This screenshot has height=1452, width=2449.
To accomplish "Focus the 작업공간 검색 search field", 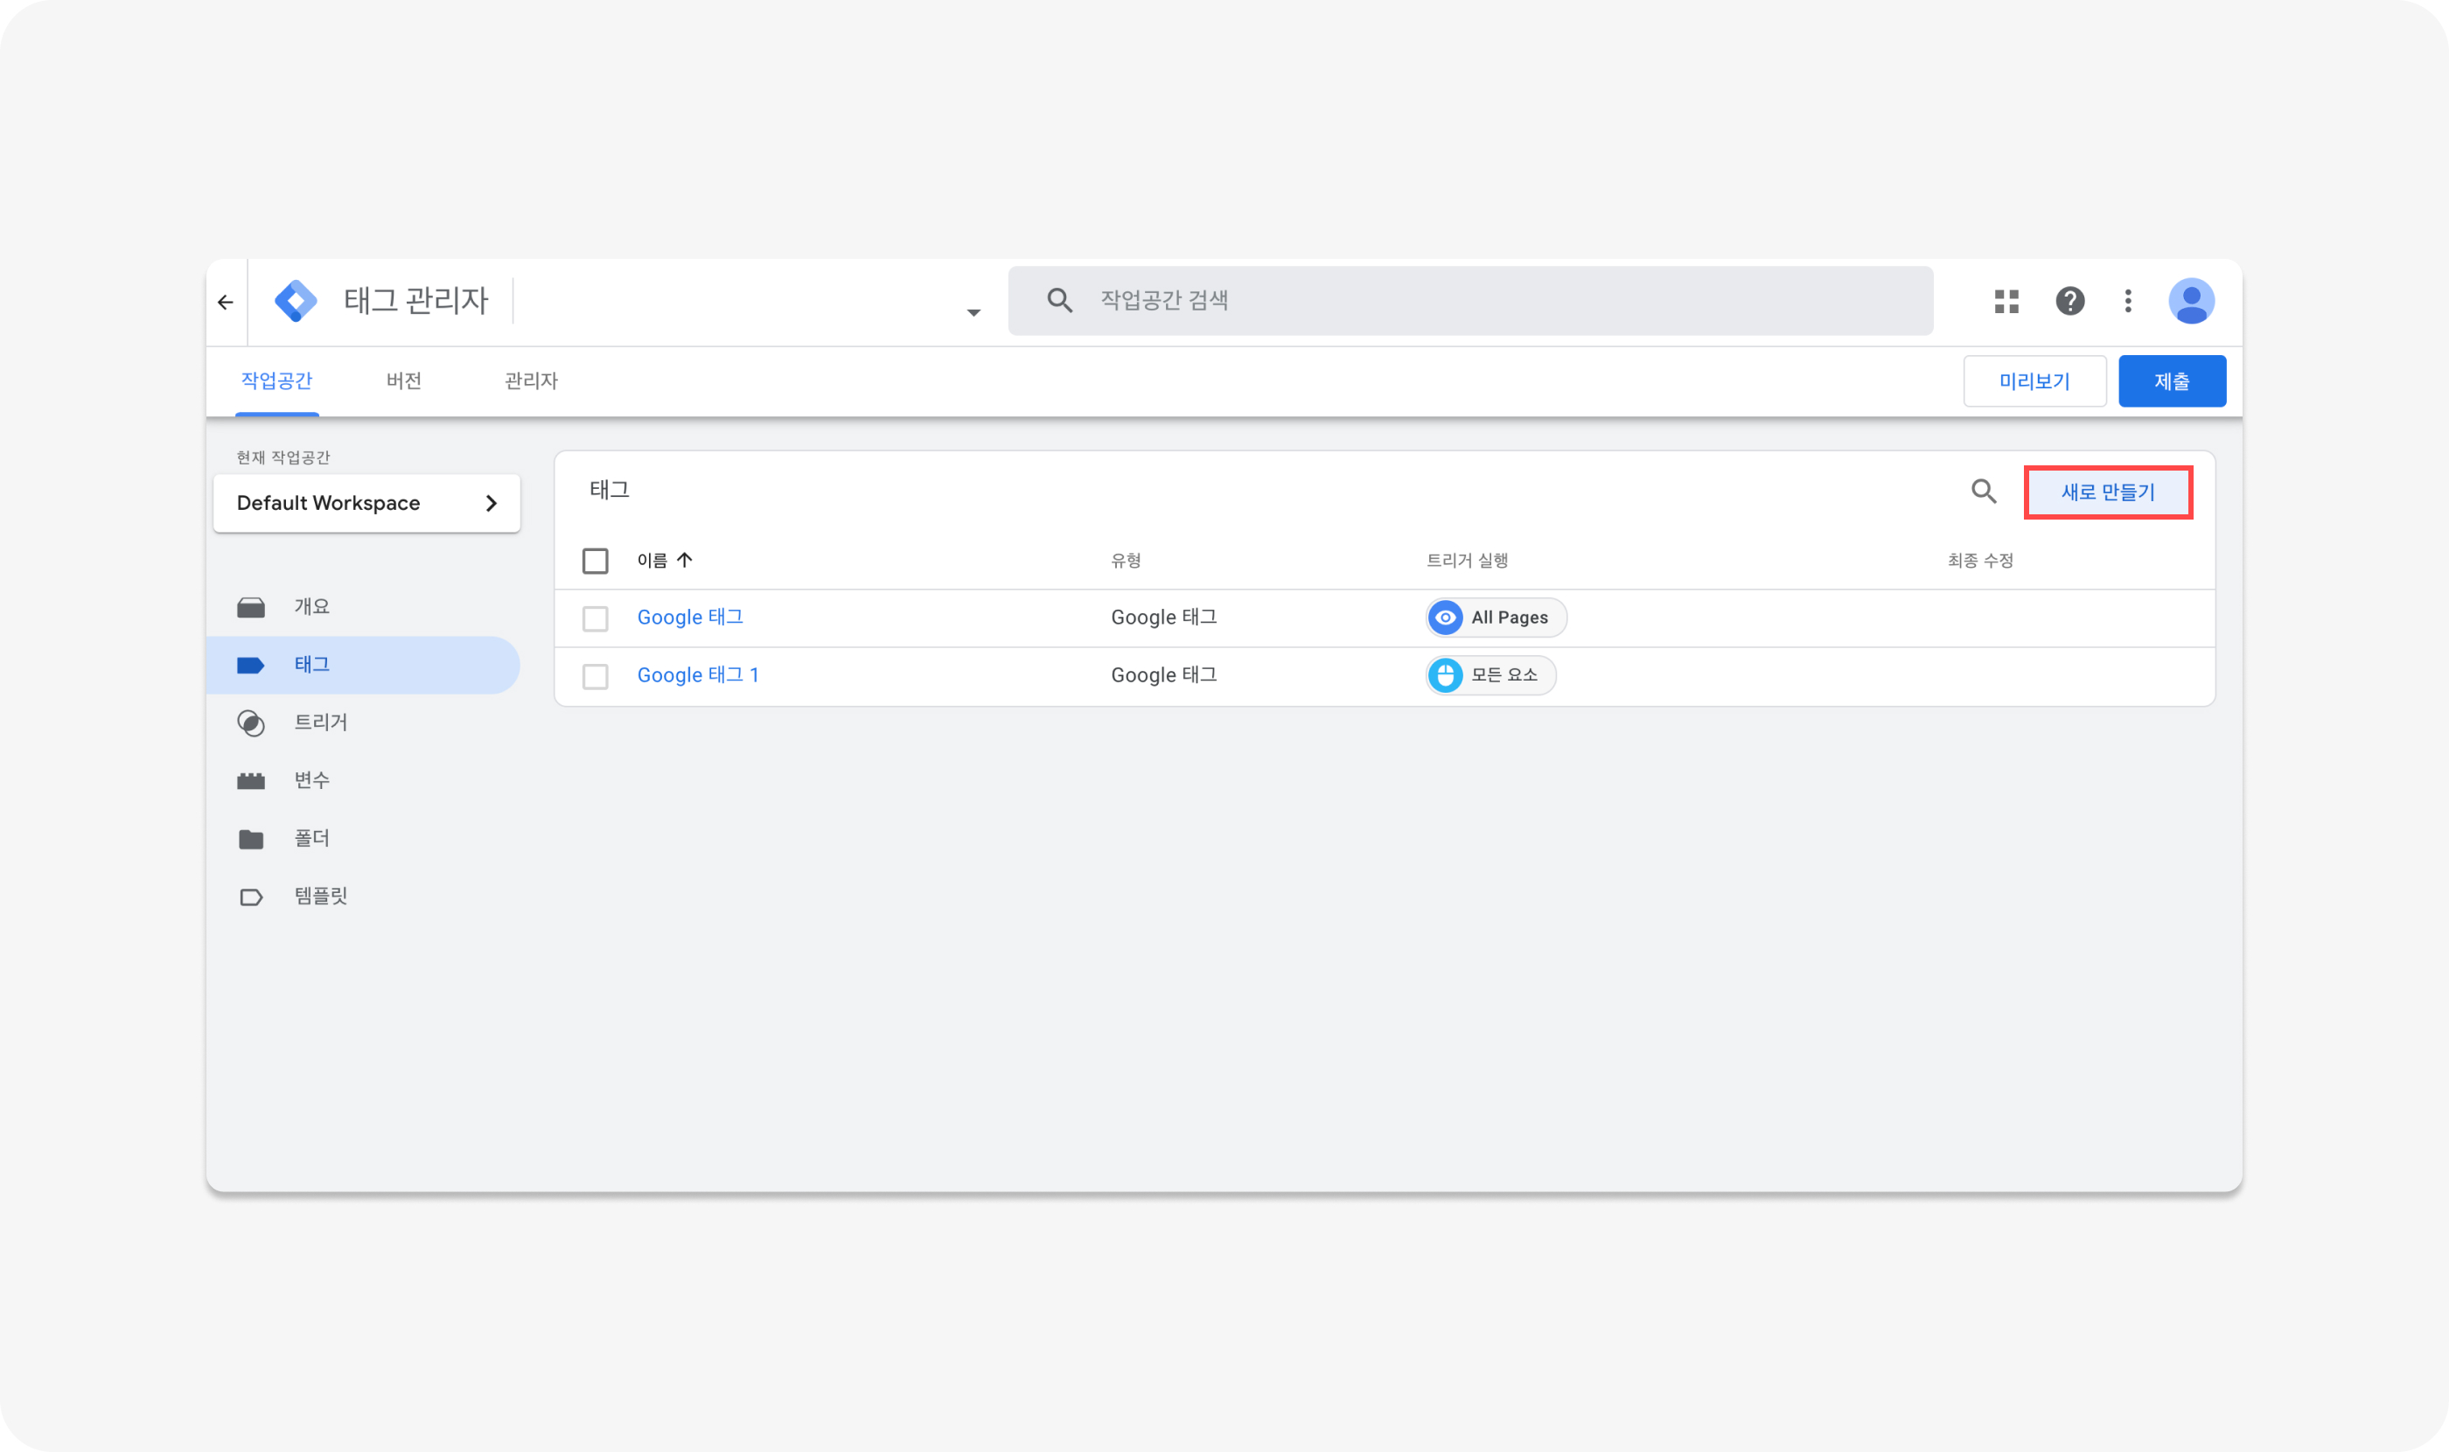I will [1469, 300].
